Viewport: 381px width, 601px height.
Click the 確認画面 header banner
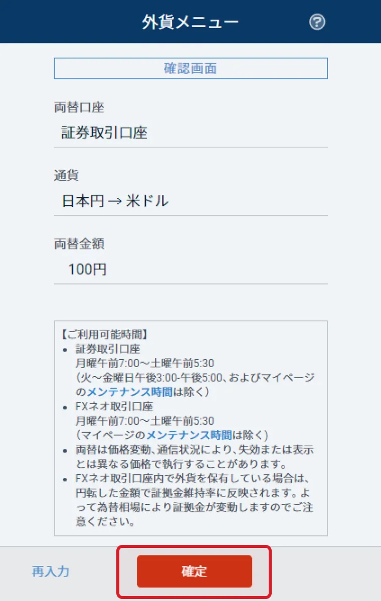190,69
